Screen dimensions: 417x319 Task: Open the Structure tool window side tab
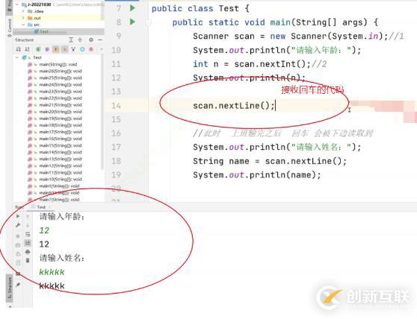coord(10,288)
